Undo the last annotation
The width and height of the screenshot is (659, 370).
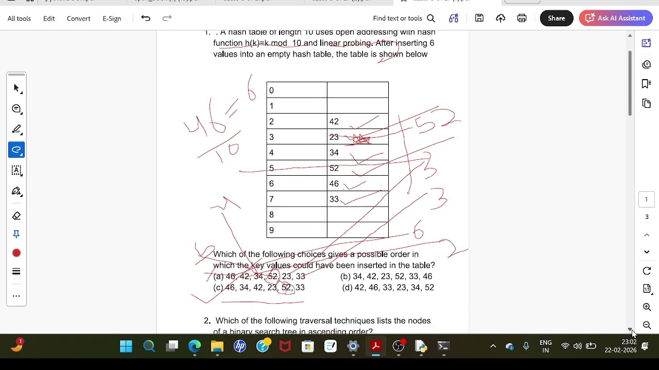pos(146,18)
